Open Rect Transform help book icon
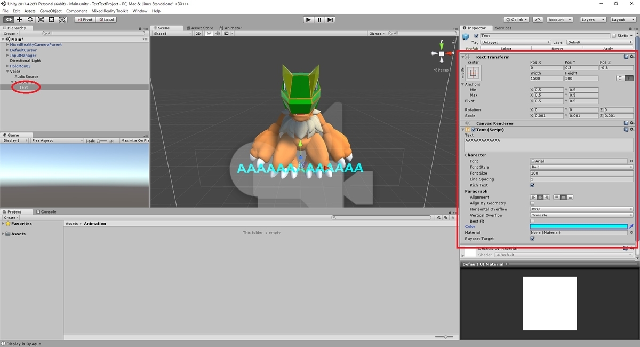The height and width of the screenshot is (347, 640). pos(626,57)
